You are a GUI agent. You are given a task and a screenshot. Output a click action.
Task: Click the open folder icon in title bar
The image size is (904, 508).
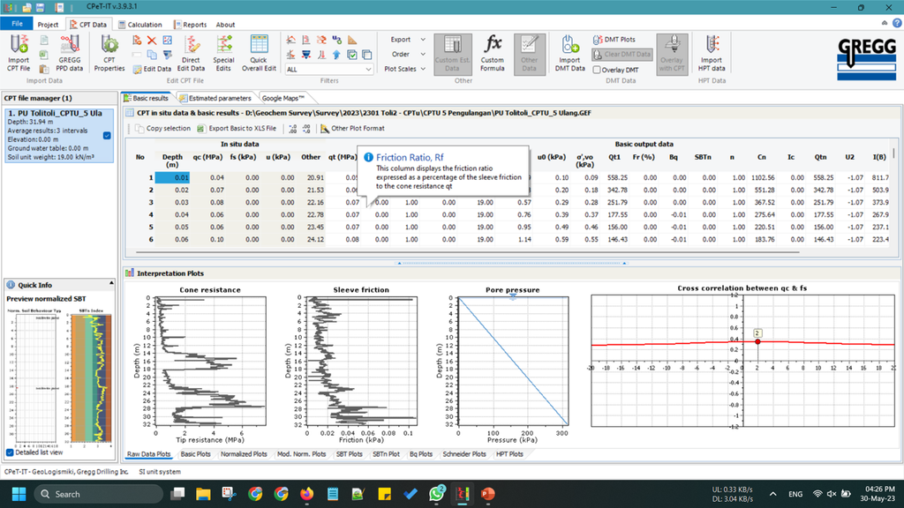pyautogui.click(x=26, y=7)
